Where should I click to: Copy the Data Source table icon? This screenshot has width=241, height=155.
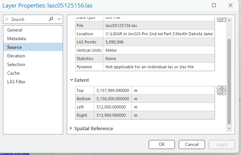point(221,19)
